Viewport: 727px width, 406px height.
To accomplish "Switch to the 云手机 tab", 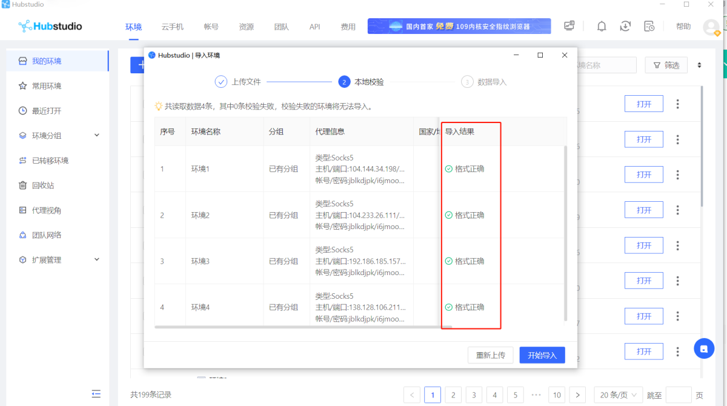I will [x=172, y=27].
